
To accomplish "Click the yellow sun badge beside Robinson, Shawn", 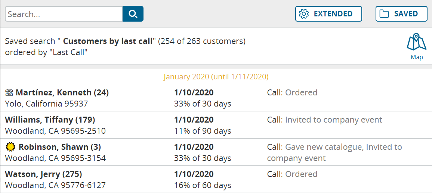I will coord(10,147).
